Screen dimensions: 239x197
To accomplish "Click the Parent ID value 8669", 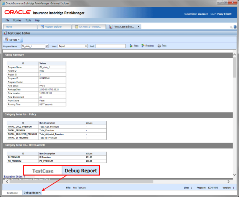I will [x=41, y=71].
